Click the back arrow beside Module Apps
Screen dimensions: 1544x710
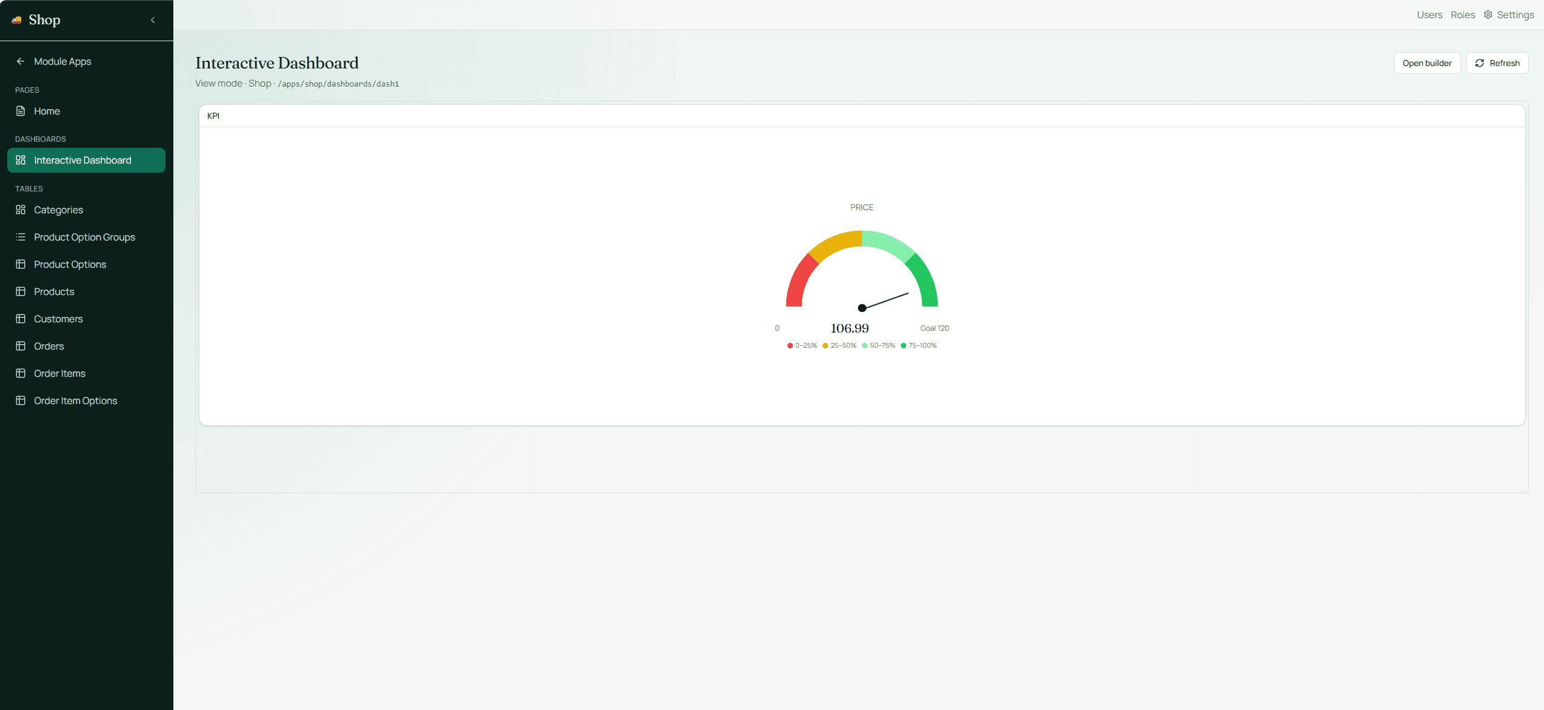(x=21, y=61)
